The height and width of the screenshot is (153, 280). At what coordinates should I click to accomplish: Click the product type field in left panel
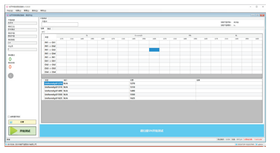[22, 23]
